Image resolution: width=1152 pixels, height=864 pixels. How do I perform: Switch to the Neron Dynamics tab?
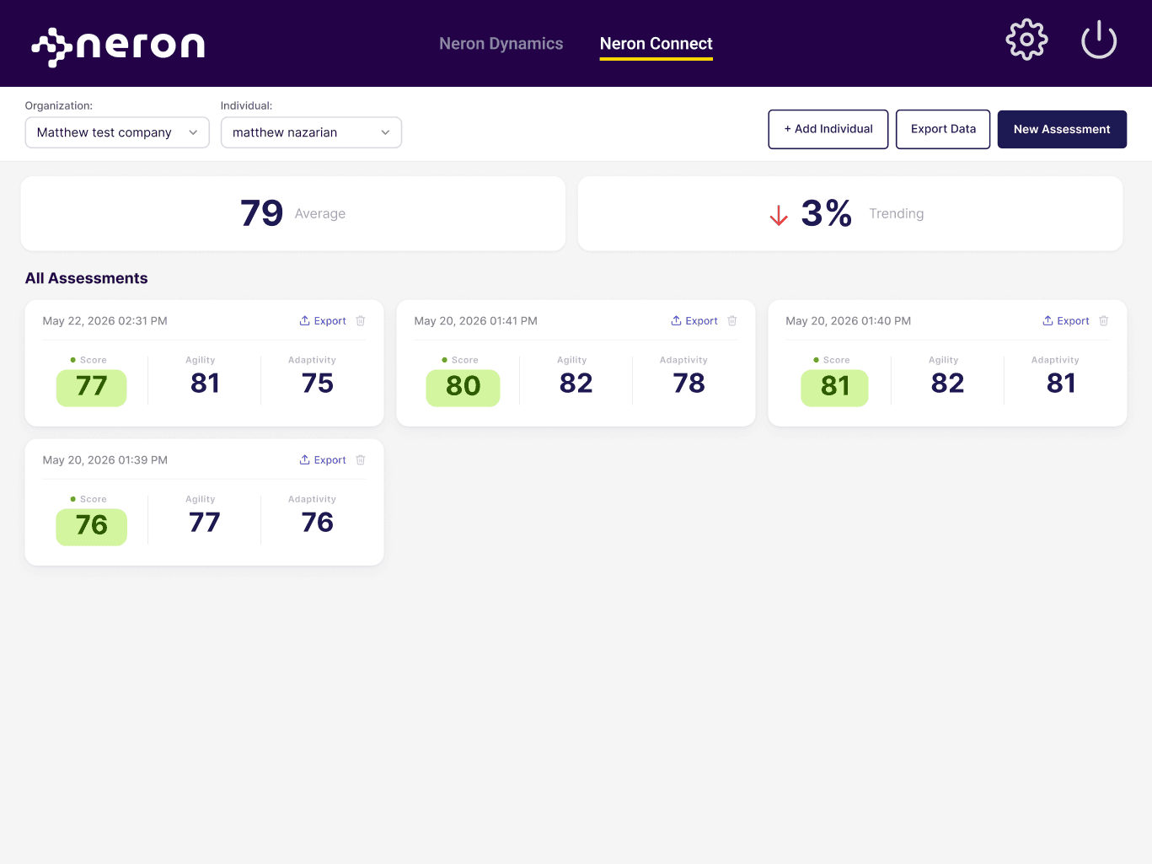point(501,44)
